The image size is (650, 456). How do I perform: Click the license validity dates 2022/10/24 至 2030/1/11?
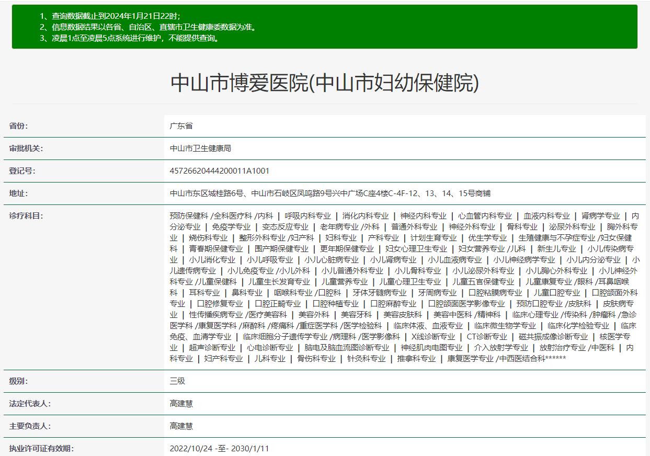point(220,449)
